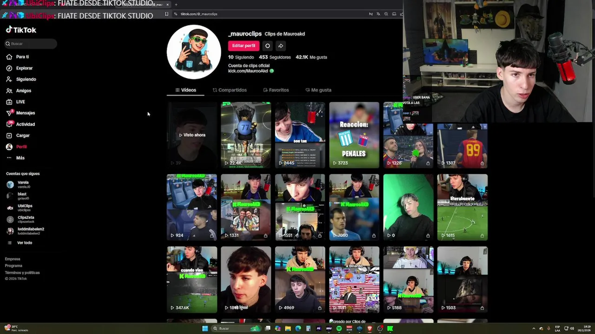Open File Explorer from the taskbar

(x=288, y=328)
